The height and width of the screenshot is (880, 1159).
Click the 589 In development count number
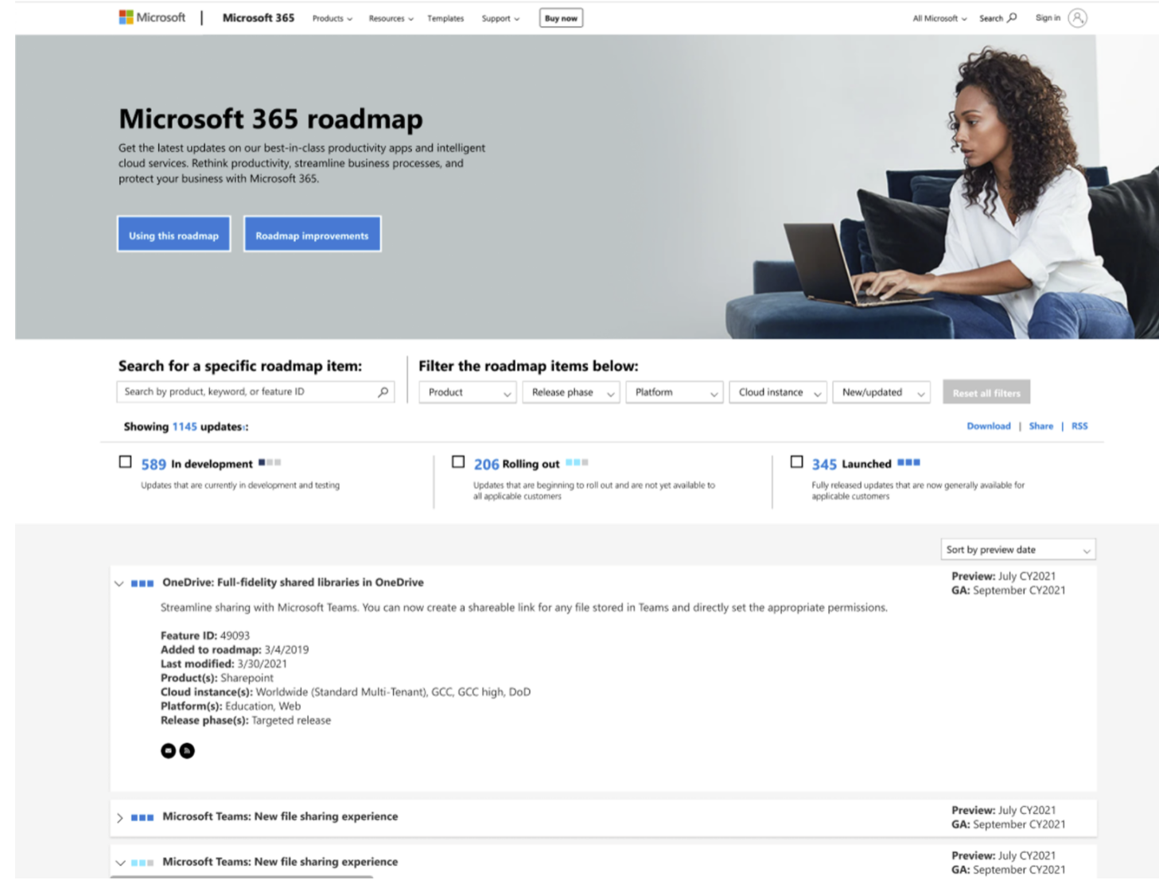click(x=154, y=465)
